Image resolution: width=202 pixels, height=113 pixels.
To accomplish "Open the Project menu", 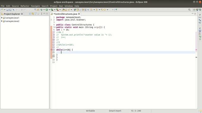I will [x=54, y=6].
